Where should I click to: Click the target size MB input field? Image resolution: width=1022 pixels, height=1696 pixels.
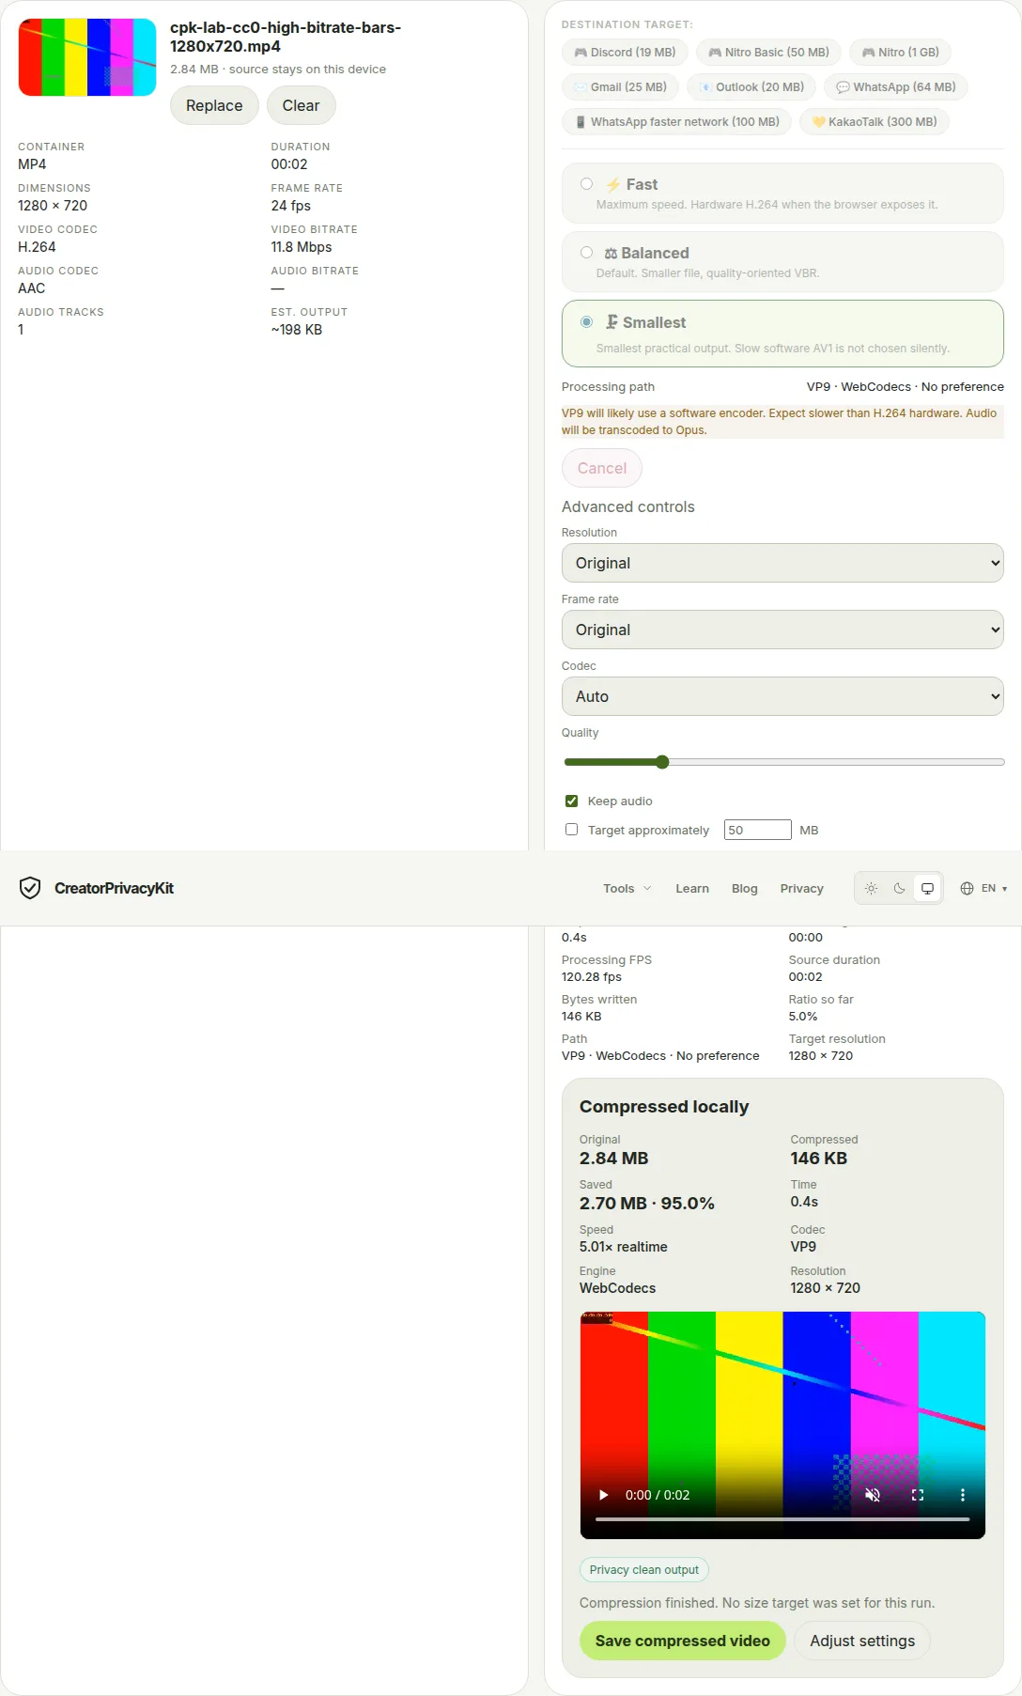click(757, 830)
